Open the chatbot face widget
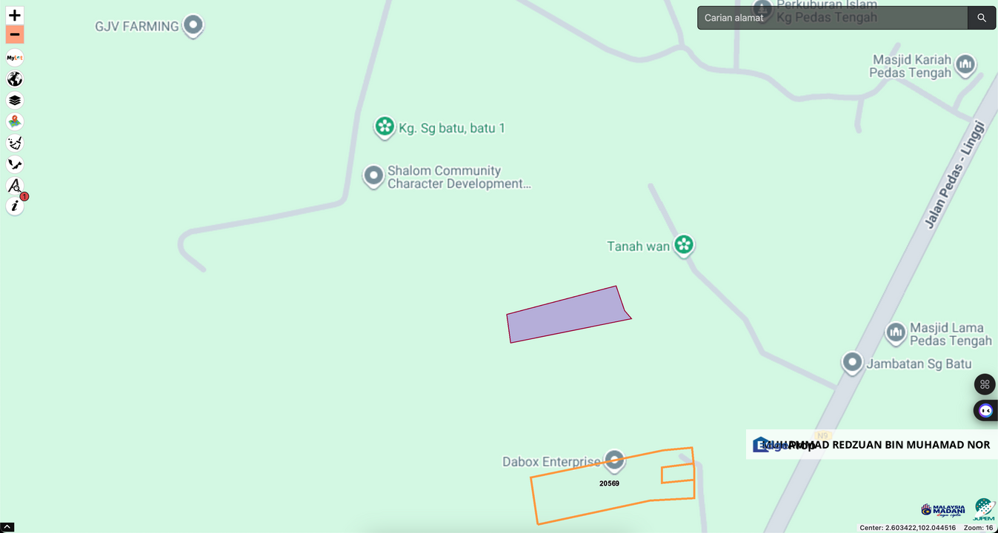Viewport: 998px width, 533px height. [985, 410]
